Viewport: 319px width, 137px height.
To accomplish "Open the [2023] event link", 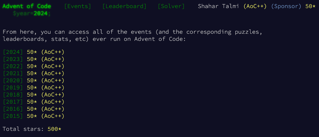I will [13, 59].
